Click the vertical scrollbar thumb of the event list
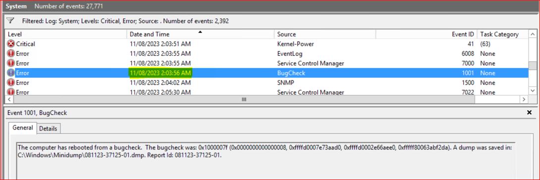This screenshot has height=180, width=540. point(533,66)
